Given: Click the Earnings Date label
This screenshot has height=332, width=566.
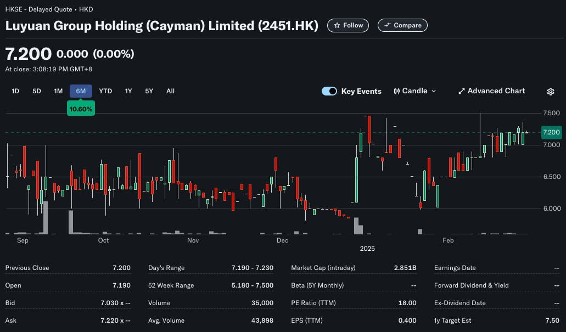Looking at the screenshot, I should tap(455, 268).
